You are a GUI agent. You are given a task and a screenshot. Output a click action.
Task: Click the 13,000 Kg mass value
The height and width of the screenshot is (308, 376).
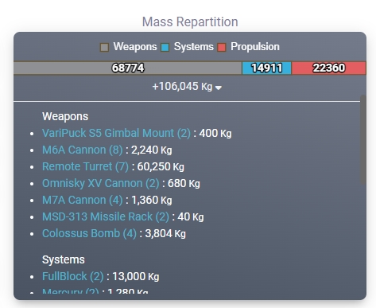(x=136, y=276)
